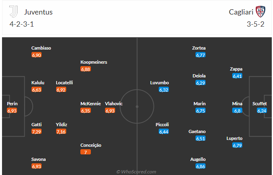
Task: Click Piccoli's 6,44 rating badge
Action: (164, 131)
